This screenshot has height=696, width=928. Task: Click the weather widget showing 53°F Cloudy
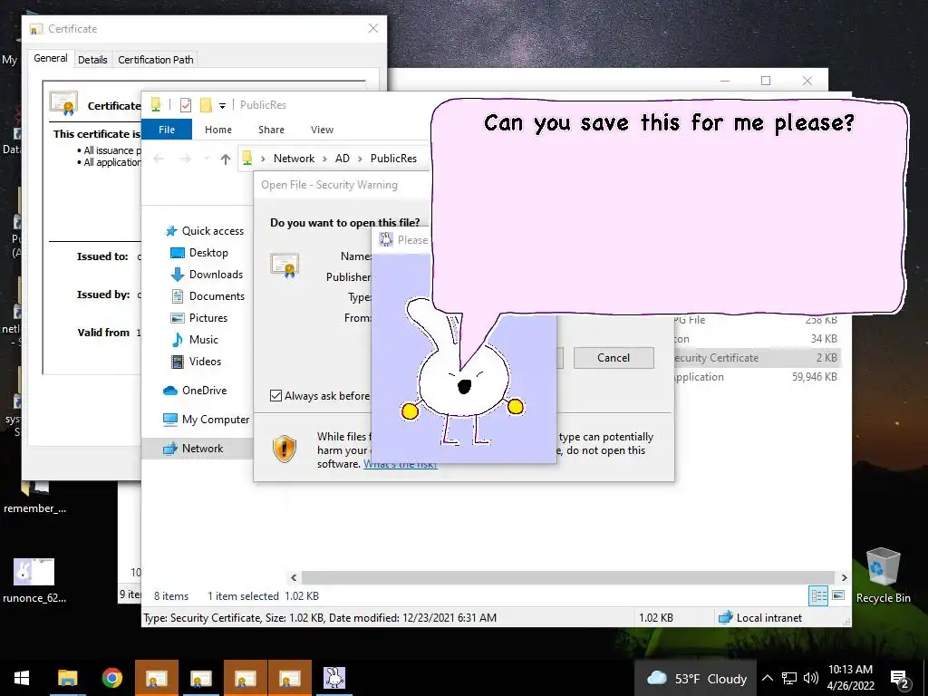click(x=696, y=678)
